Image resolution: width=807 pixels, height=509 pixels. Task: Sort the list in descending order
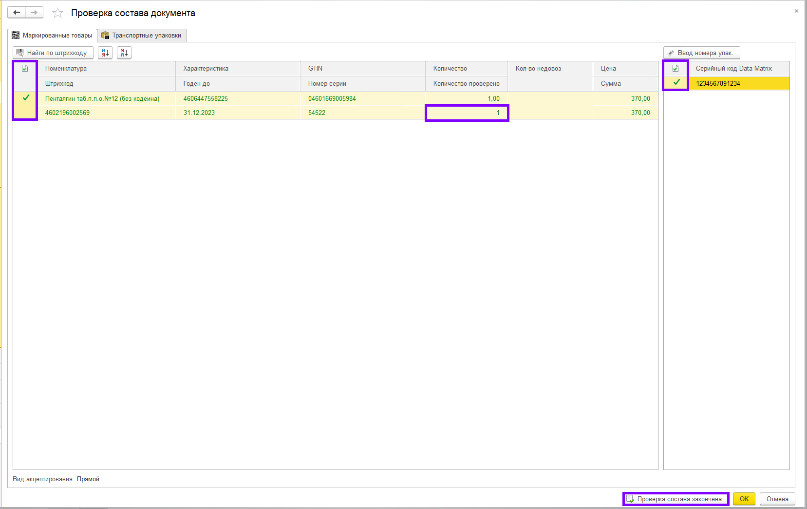click(124, 53)
